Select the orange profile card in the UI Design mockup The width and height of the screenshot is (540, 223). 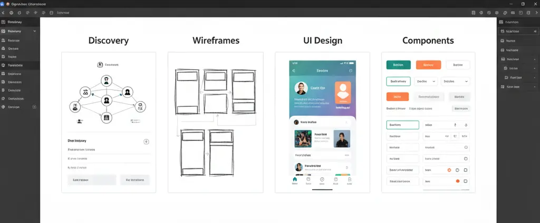(x=343, y=93)
